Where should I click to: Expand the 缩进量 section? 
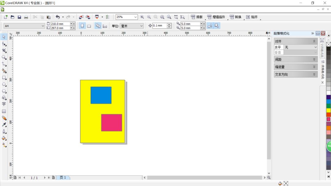(314, 67)
